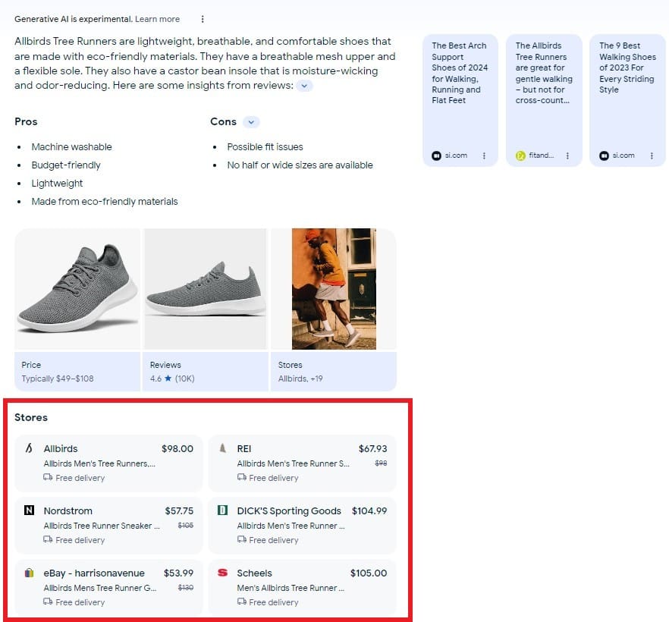Image resolution: width=669 pixels, height=622 pixels.
Task: Click the Allbirds store logo icon
Action: point(29,448)
